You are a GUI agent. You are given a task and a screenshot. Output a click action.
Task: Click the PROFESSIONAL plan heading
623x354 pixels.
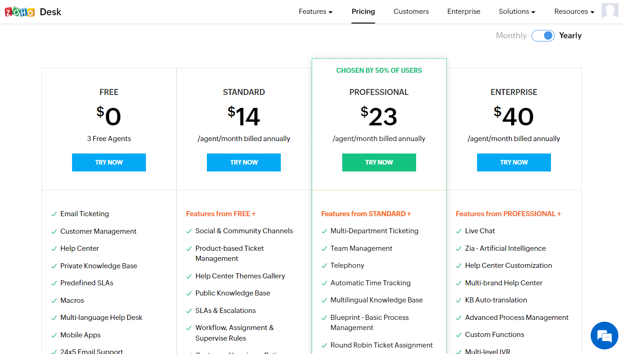tap(379, 92)
